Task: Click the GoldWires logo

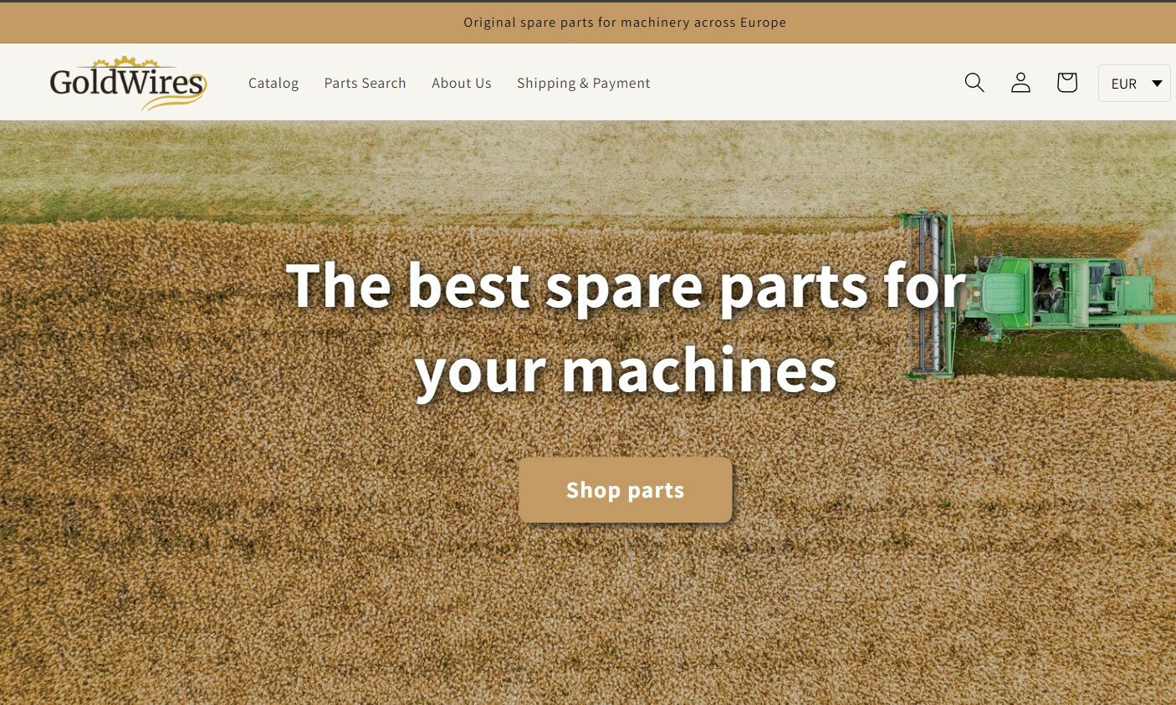Action: click(127, 84)
